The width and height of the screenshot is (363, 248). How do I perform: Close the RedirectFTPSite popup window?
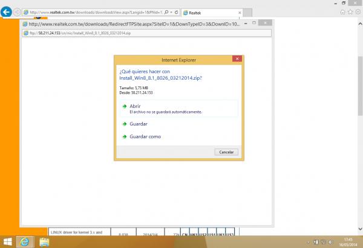coord(265,23)
